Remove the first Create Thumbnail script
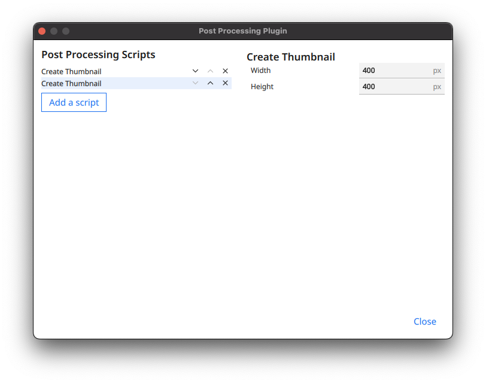This screenshot has width=486, height=383. point(225,71)
